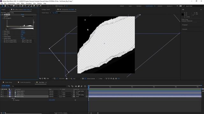Open the File menu
The image size is (204, 114).
pos(2,3)
